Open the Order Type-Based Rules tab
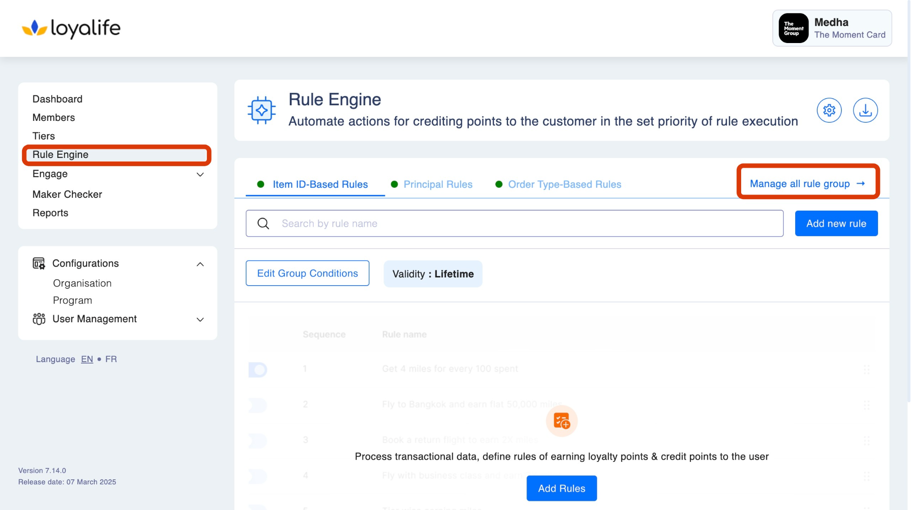Screen dimensions: 911x510 pos(564,184)
